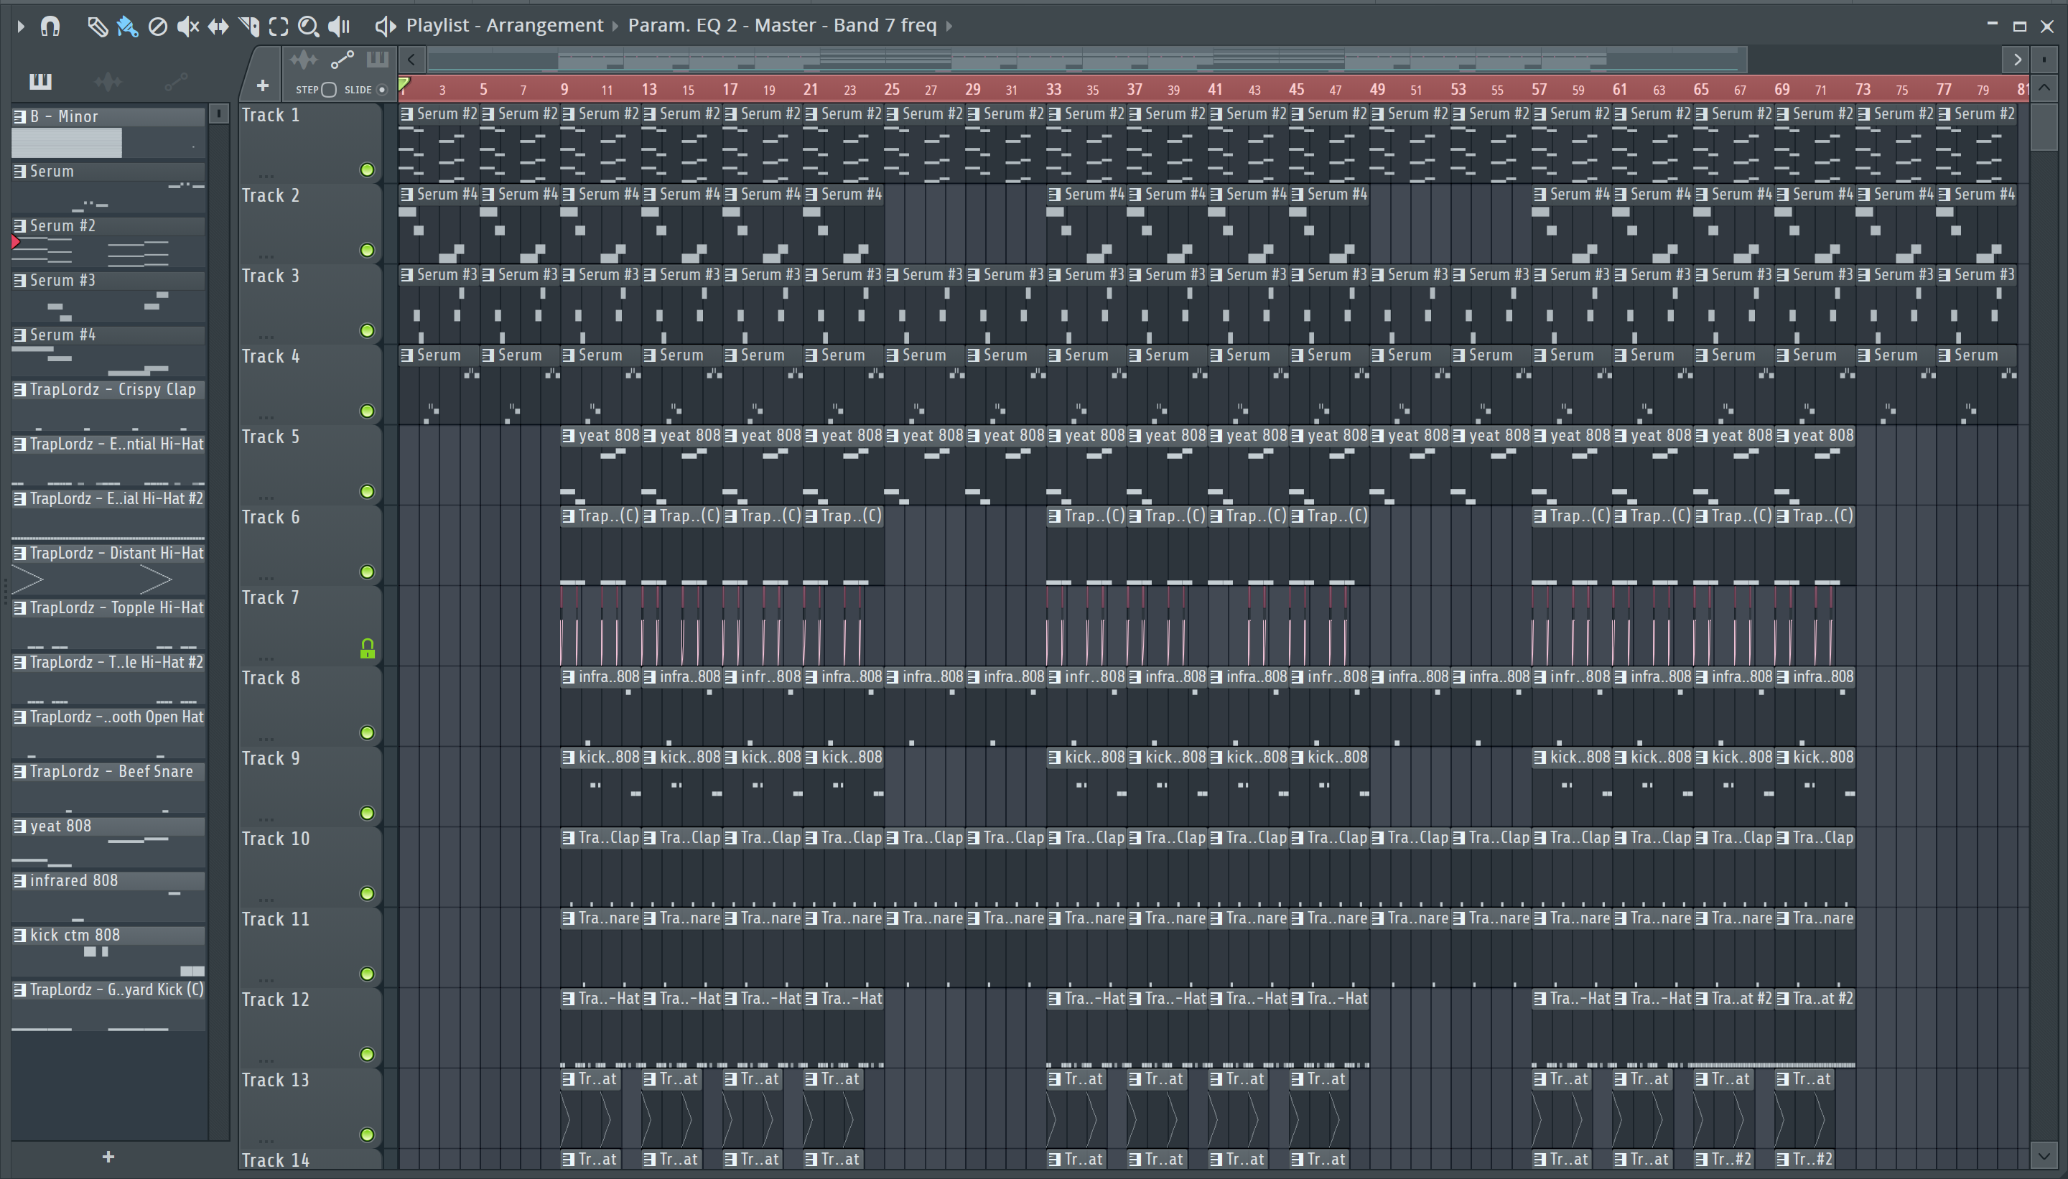Click pattern picker vertical scrollbar handle
Image resolution: width=2068 pixels, height=1179 pixels.
click(x=218, y=114)
